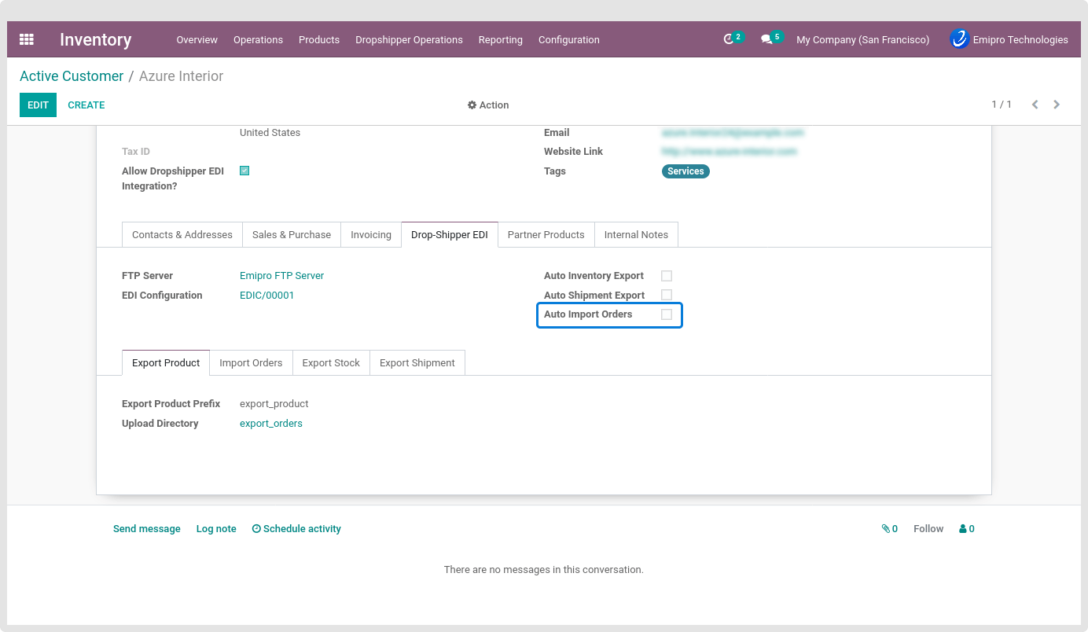Open the conversations chat bubble icon

point(766,39)
